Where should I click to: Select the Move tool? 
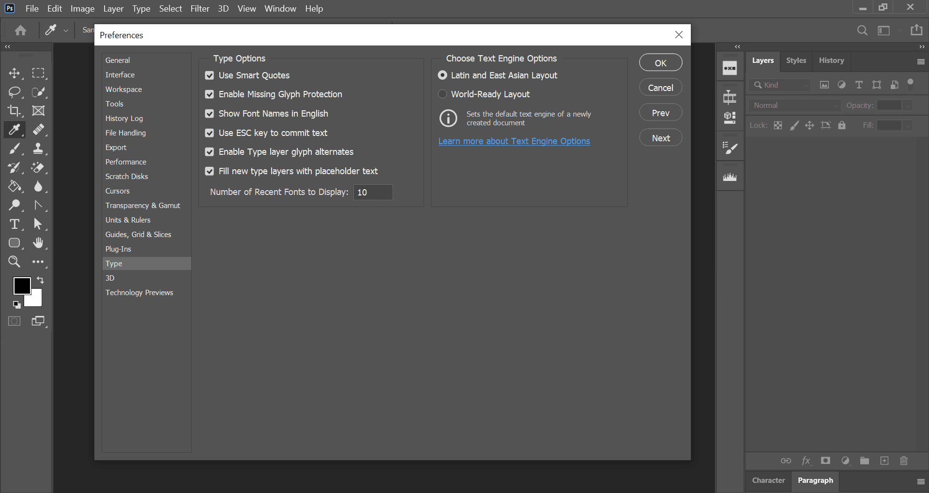[x=14, y=73]
